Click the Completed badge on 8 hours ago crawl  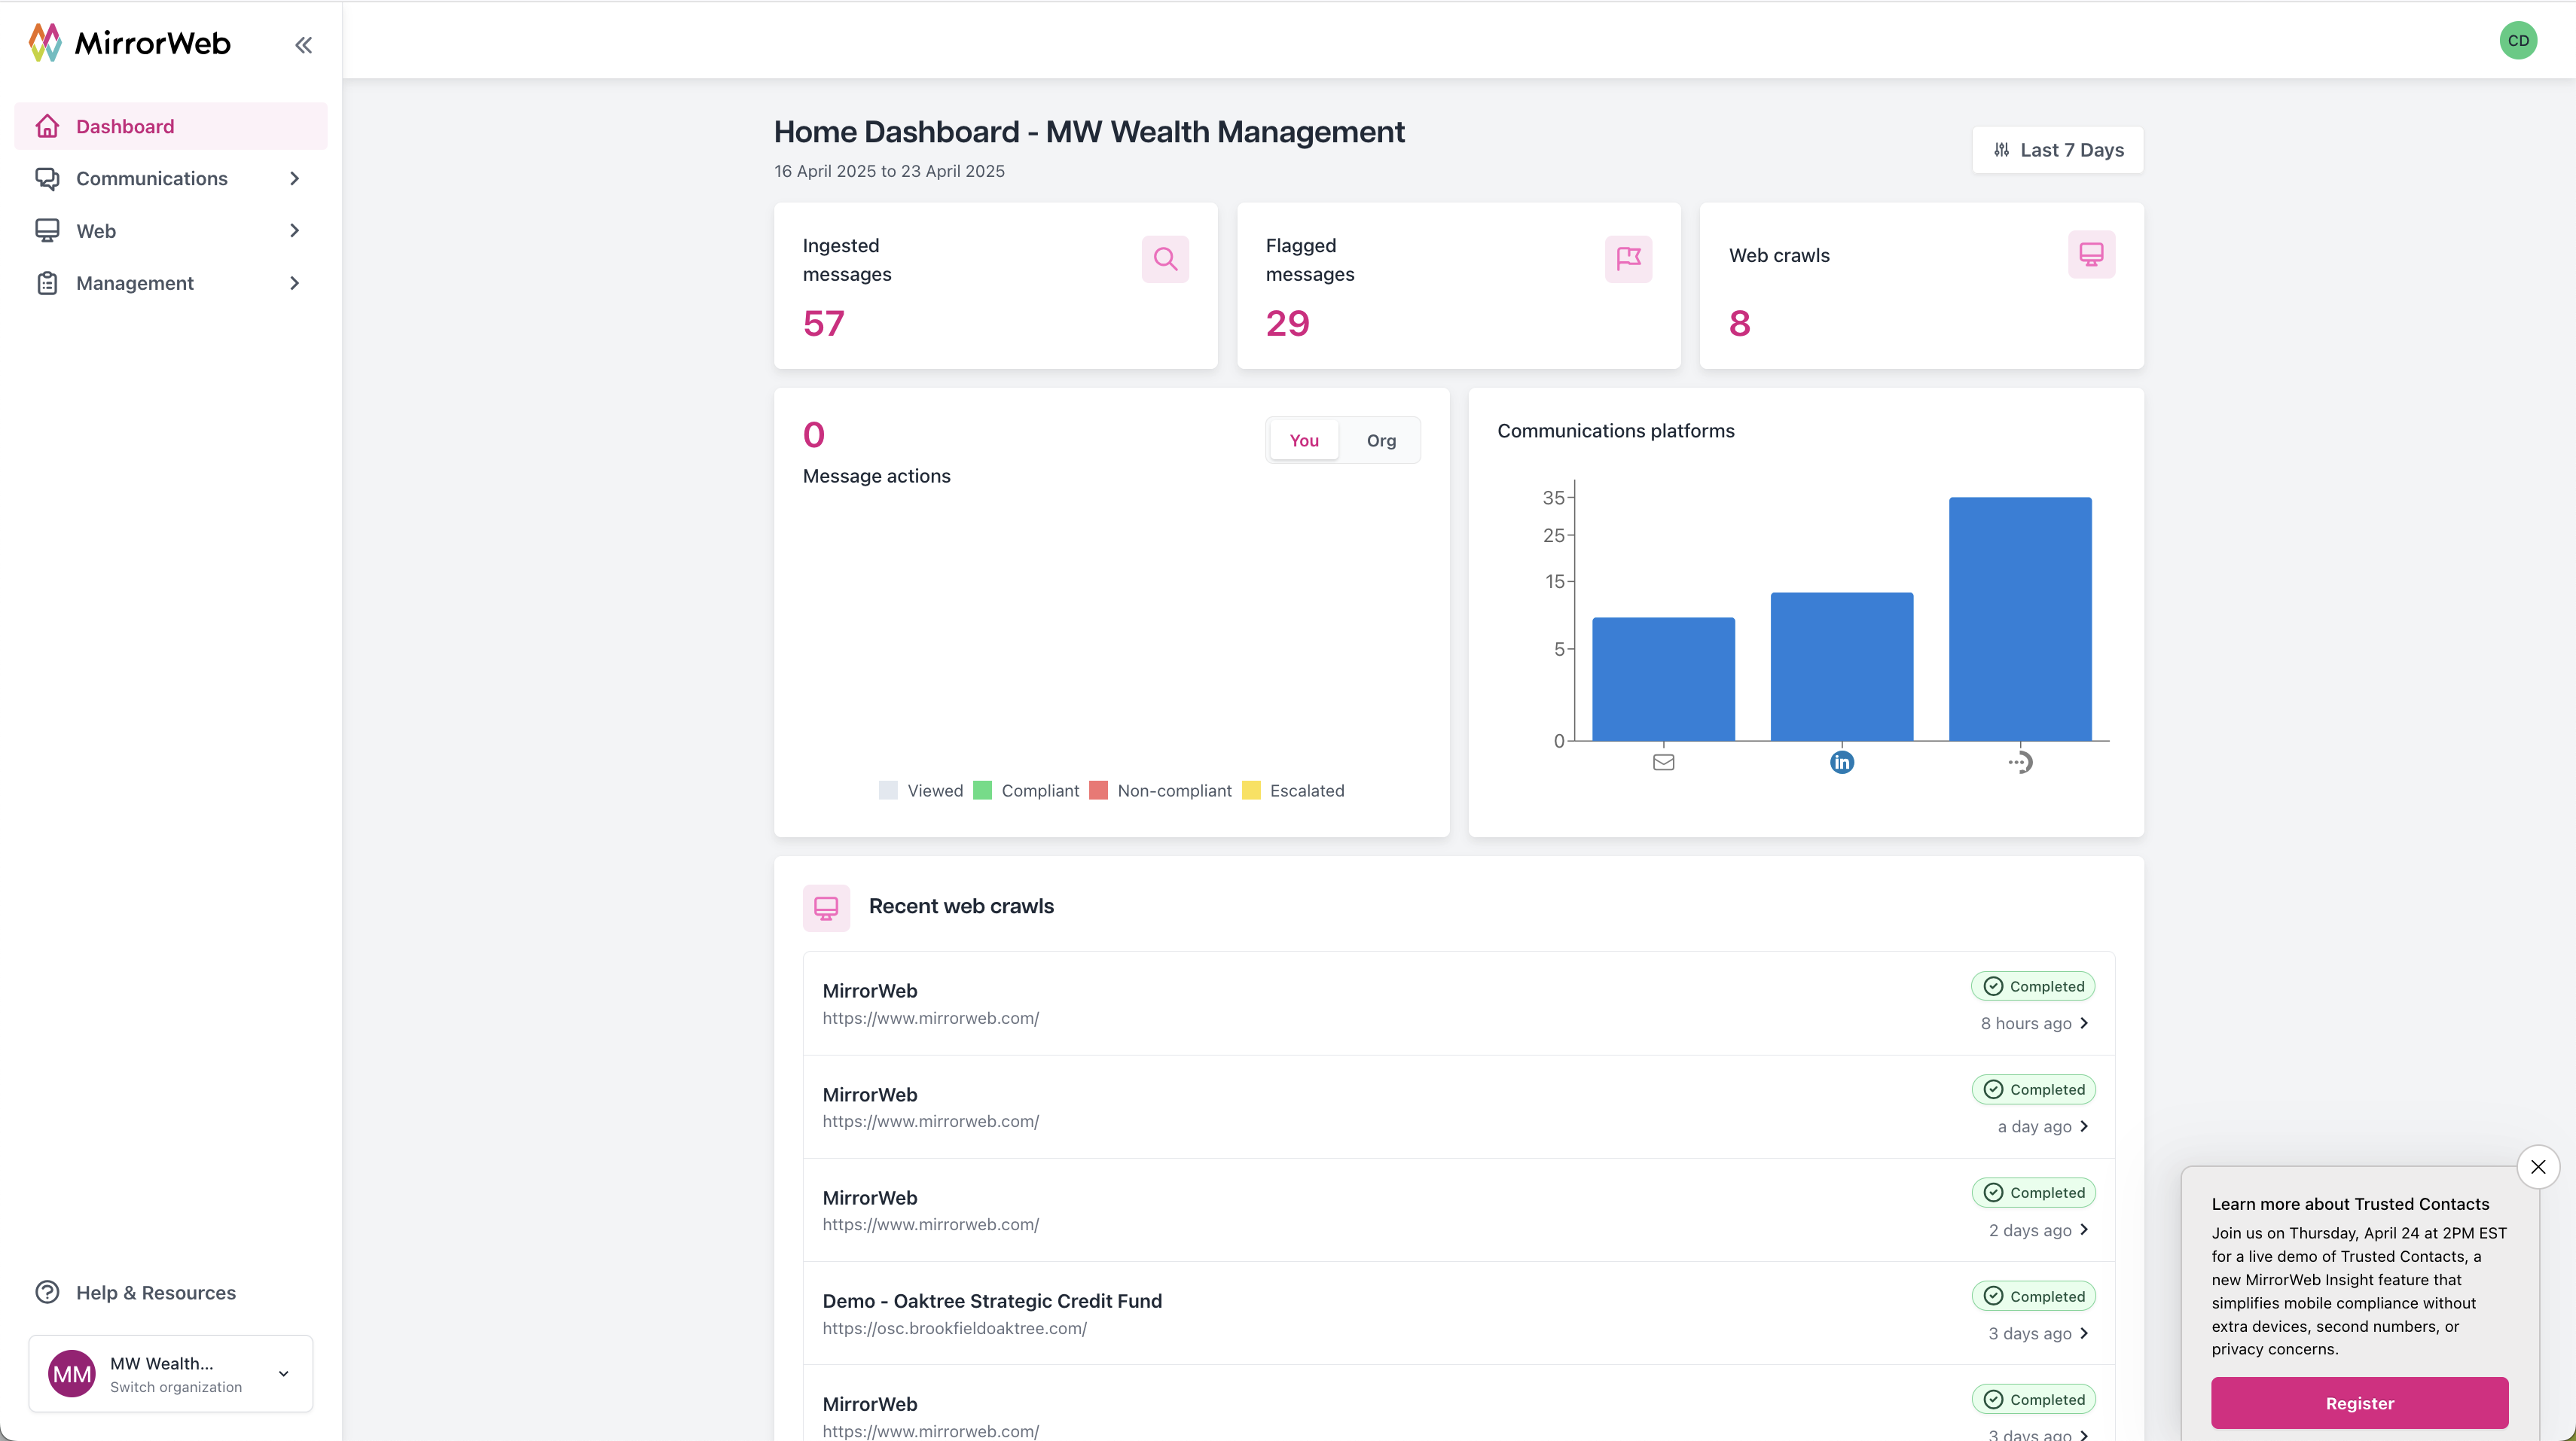[2033, 986]
